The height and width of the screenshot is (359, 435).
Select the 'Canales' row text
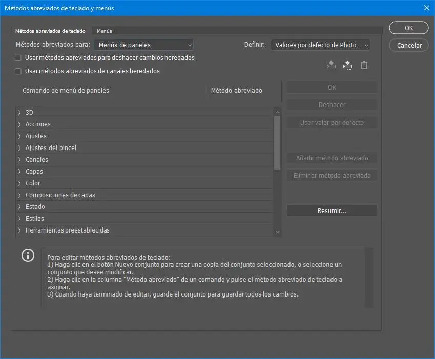coord(36,160)
